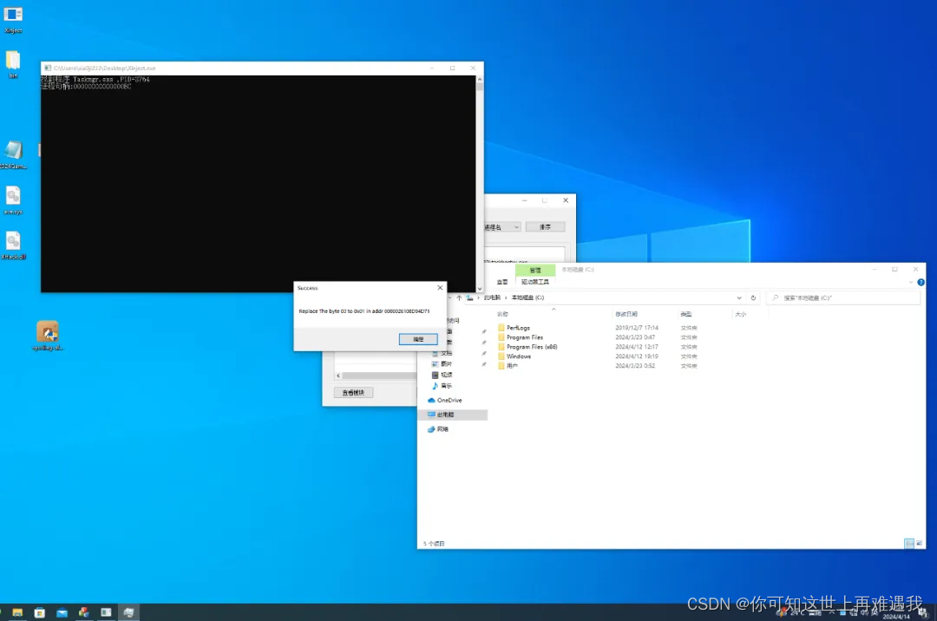Open the View ribbon tab in Explorer

point(502,282)
